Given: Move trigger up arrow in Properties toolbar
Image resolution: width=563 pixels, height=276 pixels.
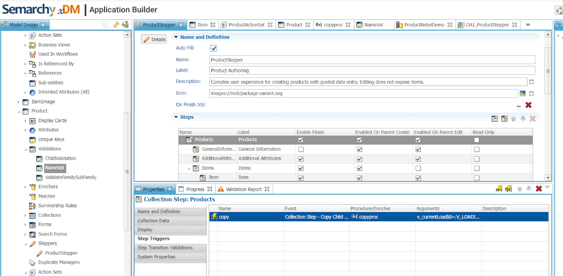Looking at the screenshot, I should pos(519,189).
